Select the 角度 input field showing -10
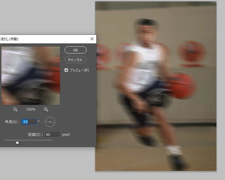 tap(29, 122)
